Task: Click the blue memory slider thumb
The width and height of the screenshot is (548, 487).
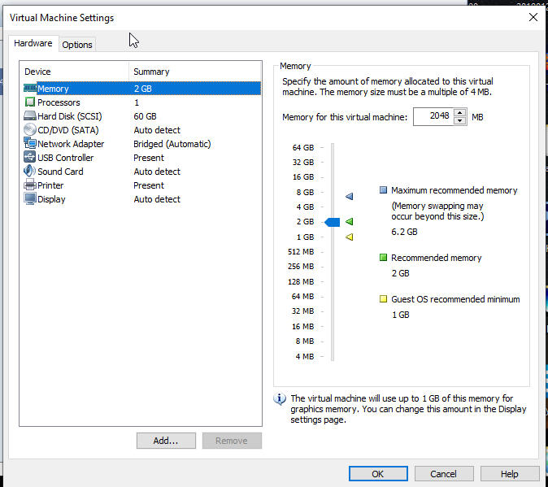Action: 332,222
